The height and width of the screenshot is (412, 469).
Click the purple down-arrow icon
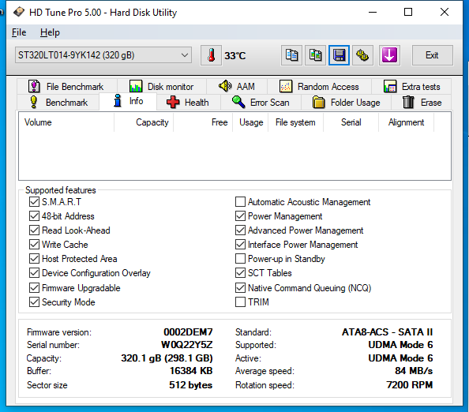[389, 55]
